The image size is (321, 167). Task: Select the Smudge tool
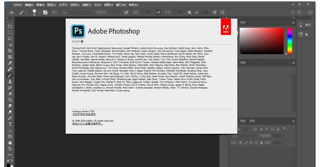coord(10,106)
